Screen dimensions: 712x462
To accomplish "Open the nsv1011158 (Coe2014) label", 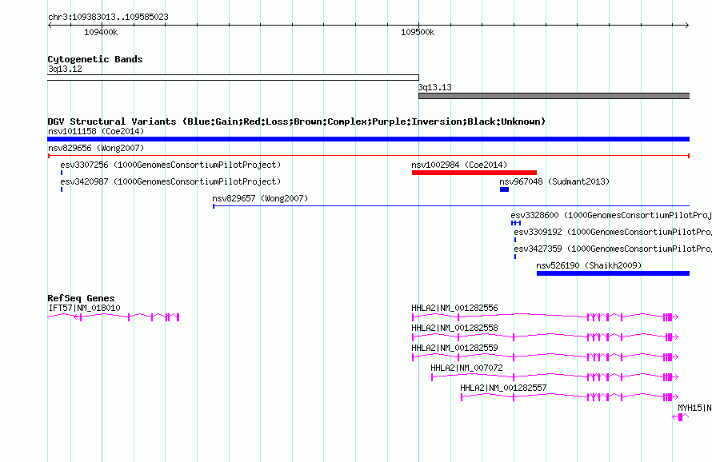I will click(96, 131).
